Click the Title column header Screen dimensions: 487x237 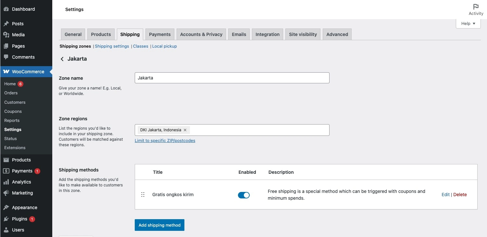point(158,172)
